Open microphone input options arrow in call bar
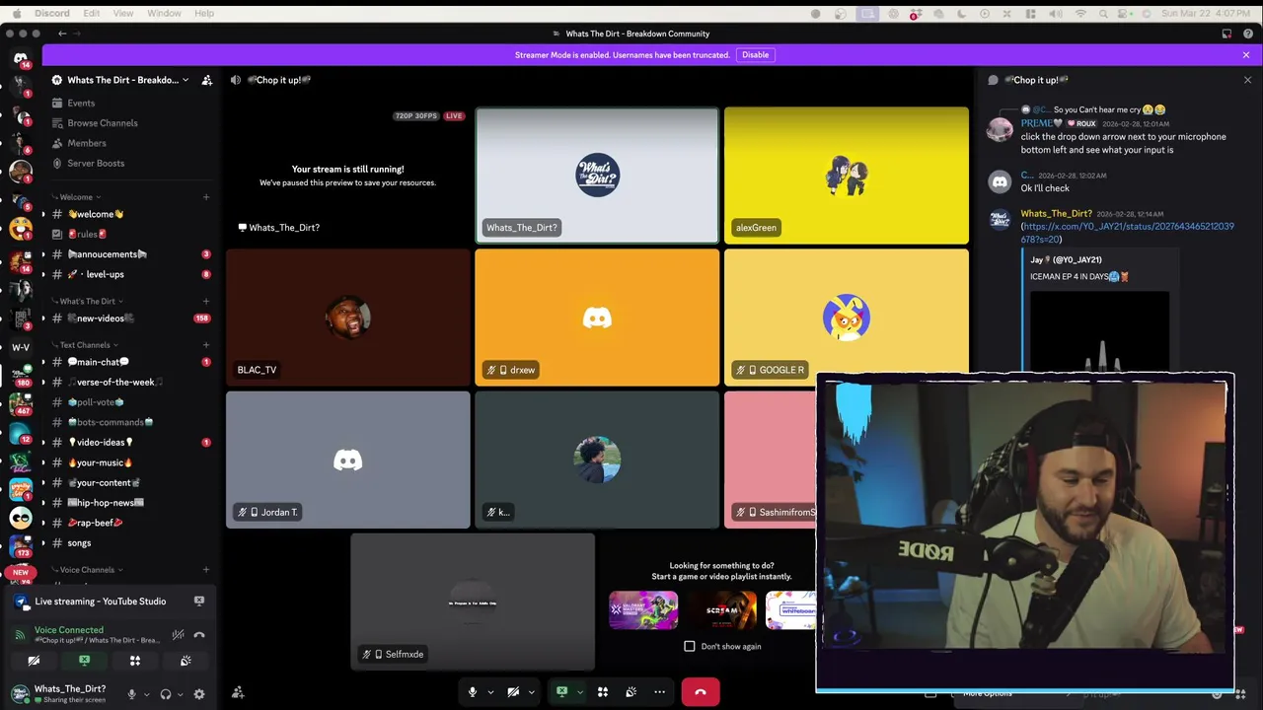This screenshot has height=710, width=1263. coord(490,692)
